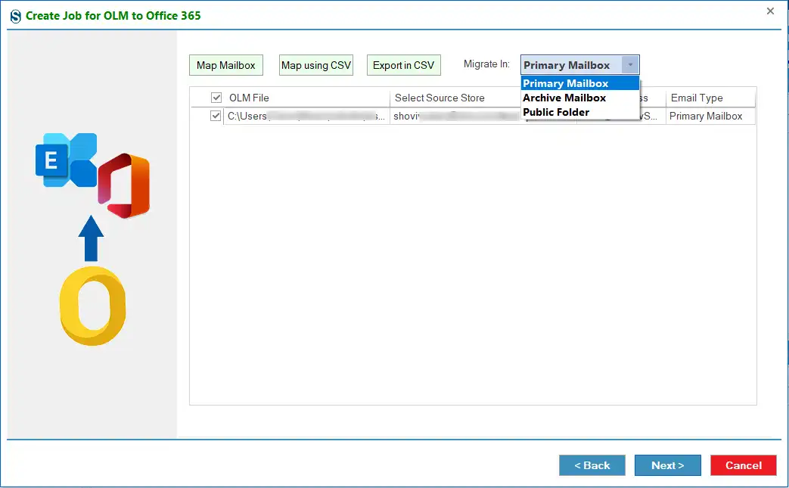789x488 pixels.
Task: Click the Export in CSV button
Action: pos(403,65)
